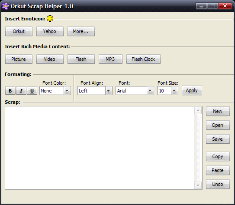235x205 pixels.
Task: Insert a Video into the scrap
Action: (50, 59)
